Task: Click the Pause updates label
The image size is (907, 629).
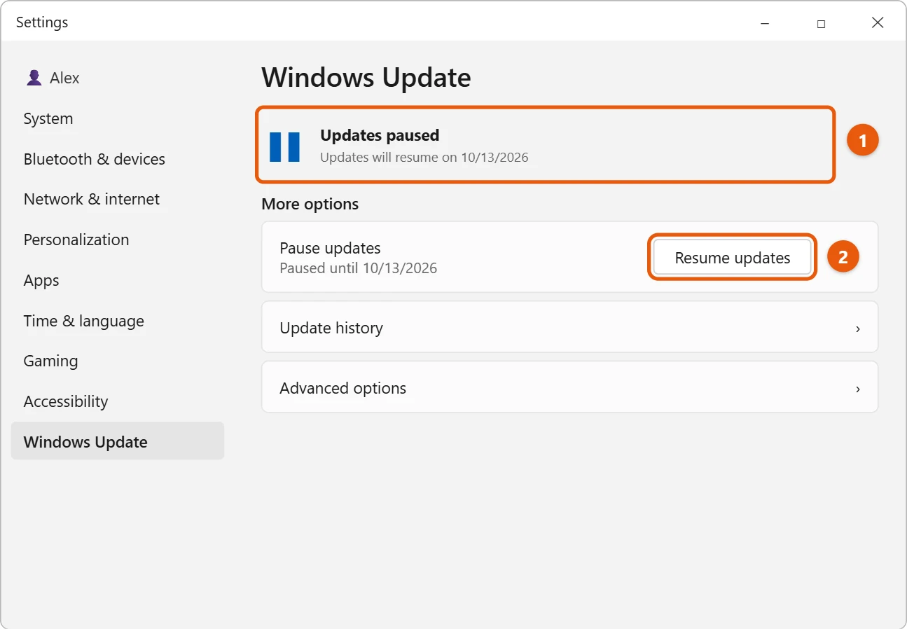Action: click(x=330, y=248)
